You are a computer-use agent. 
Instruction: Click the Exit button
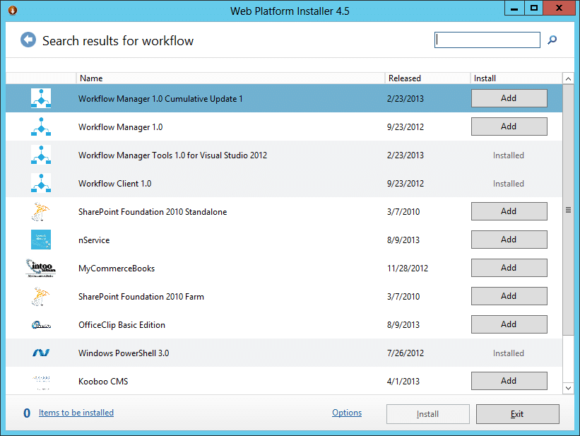(518, 414)
